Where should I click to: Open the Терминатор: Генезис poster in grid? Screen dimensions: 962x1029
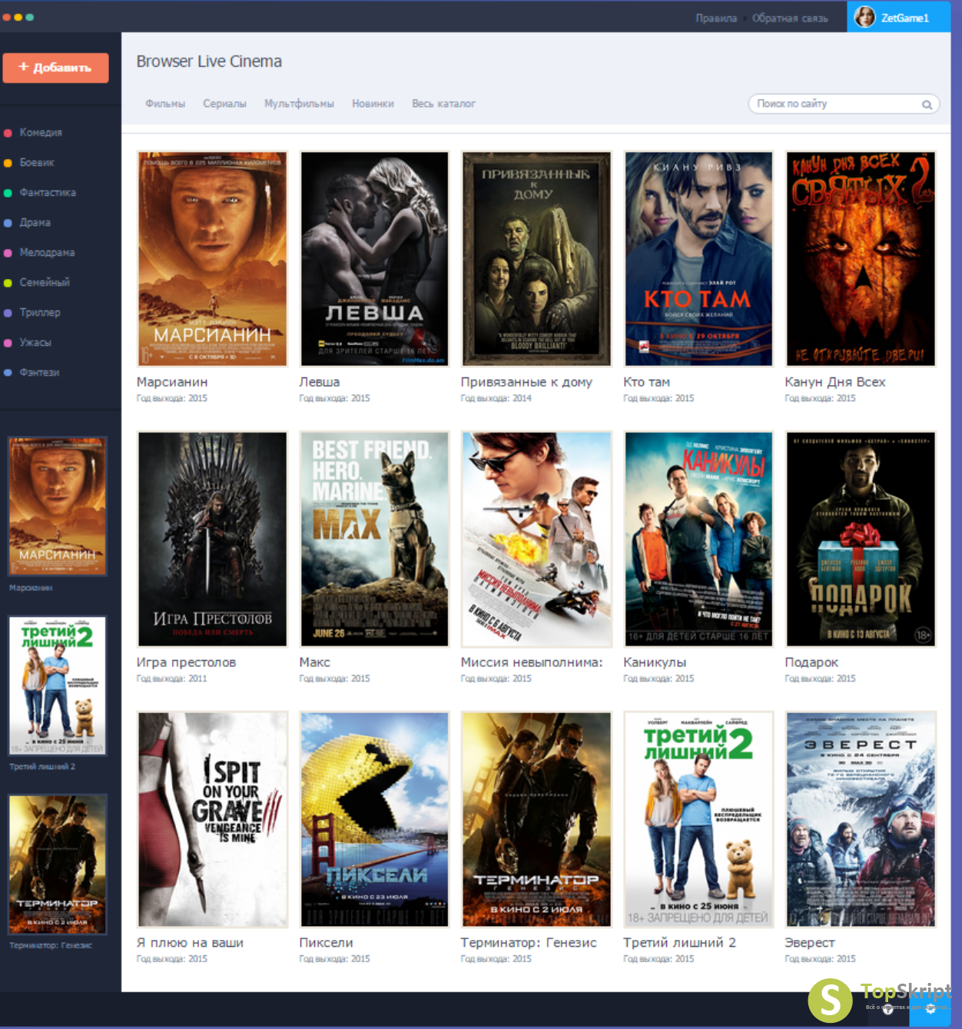click(x=536, y=819)
